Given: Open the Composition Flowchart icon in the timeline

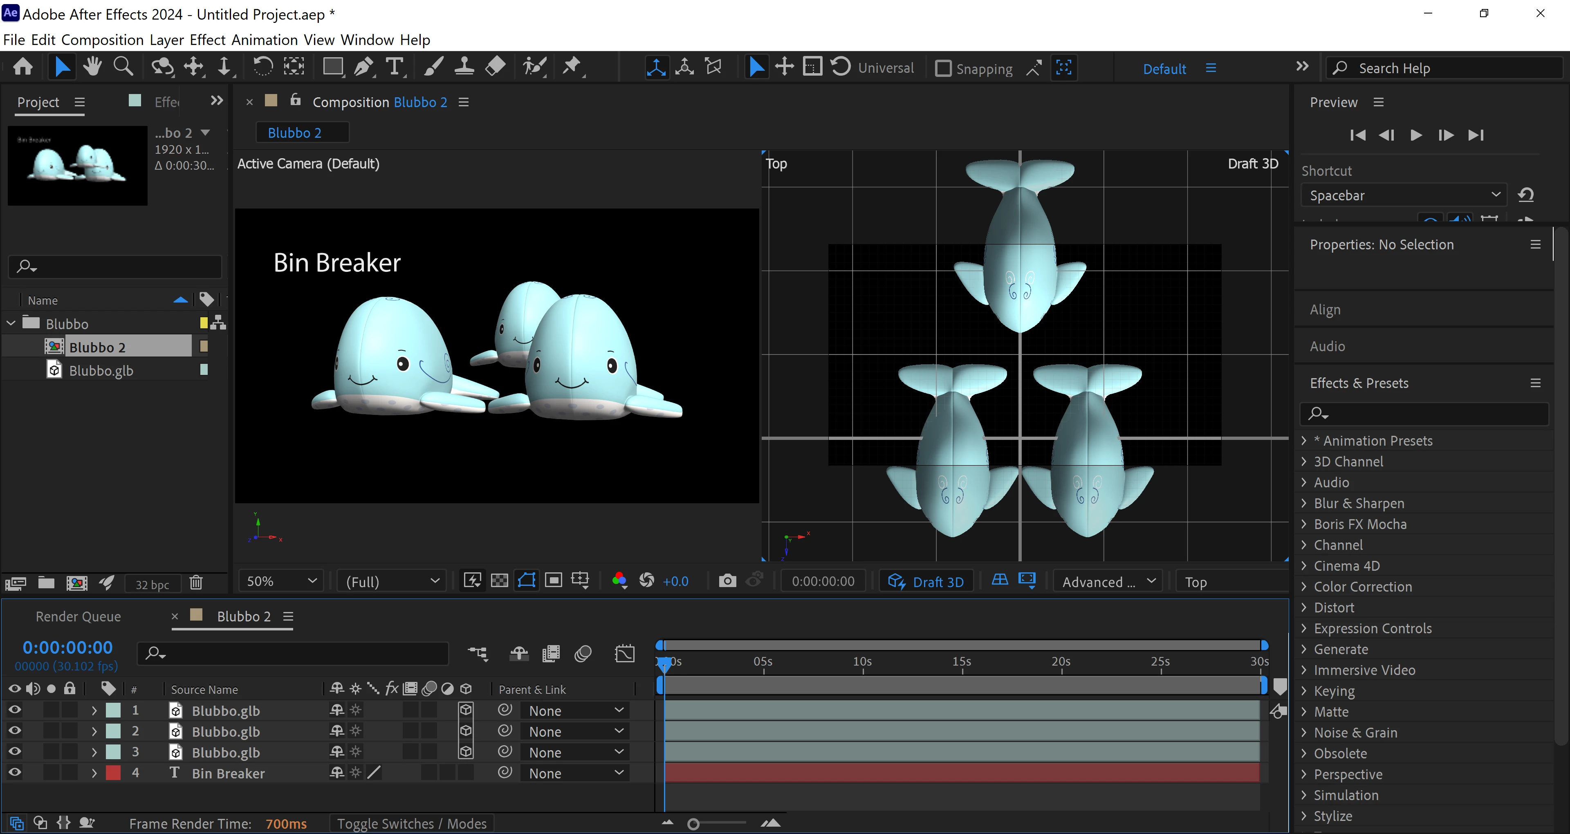Looking at the screenshot, I should [x=478, y=654].
